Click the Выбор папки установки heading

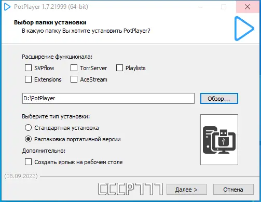(50, 22)
